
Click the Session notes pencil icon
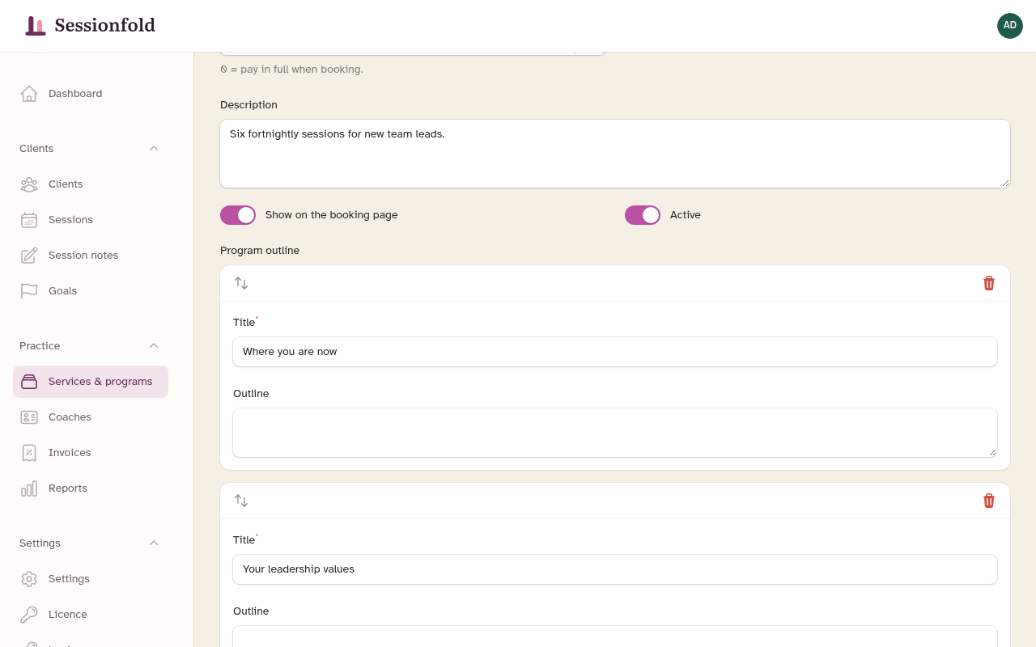pos(29,256)
